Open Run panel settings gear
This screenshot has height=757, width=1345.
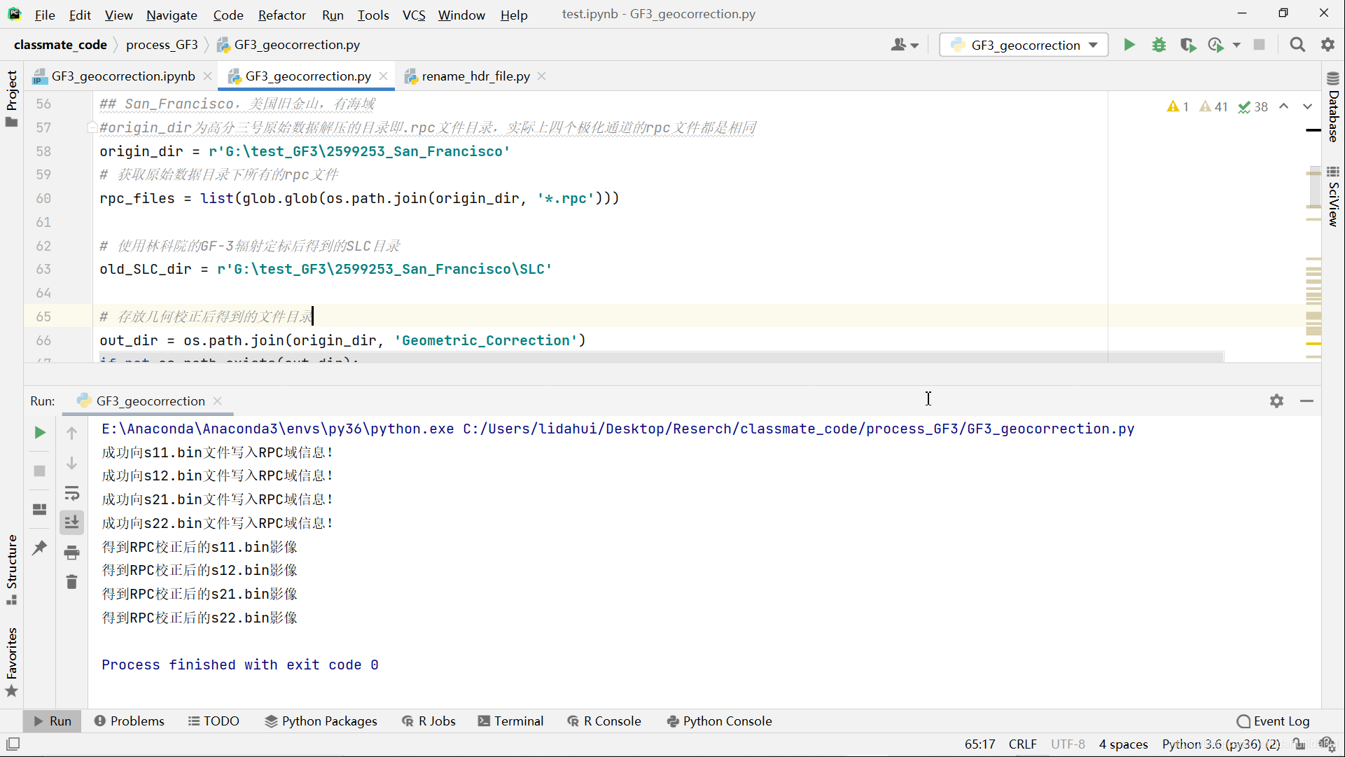[1276, 401]
